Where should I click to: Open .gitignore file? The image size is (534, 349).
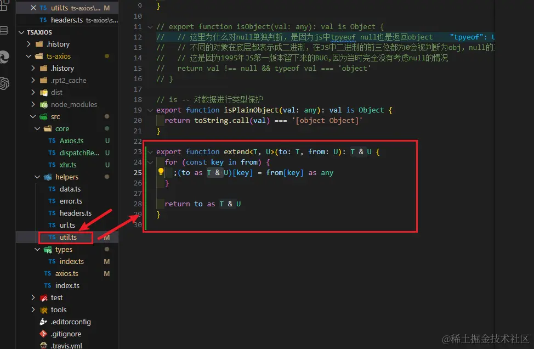click(66, 334)
